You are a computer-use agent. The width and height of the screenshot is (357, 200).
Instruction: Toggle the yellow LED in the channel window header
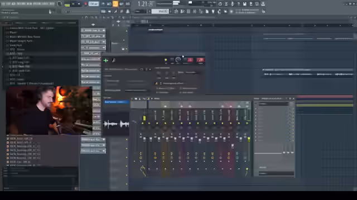tap(166, 60)
